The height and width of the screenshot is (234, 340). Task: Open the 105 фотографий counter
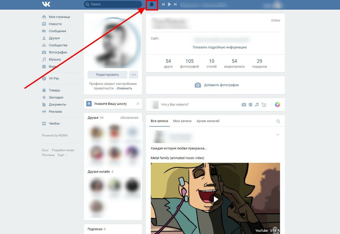click(x=190, y=63)
